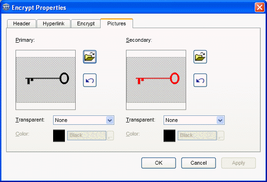267x182 pixels.
Task: Reset the Primary picture with undo icon
Action: click(x=90, y=80)
